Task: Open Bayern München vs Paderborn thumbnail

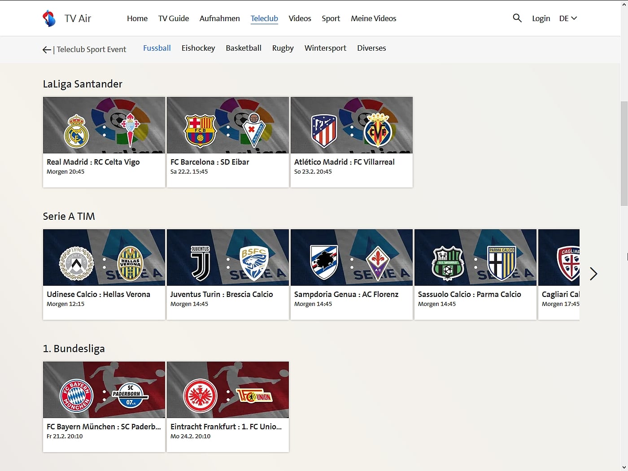Action: [x=104, y=390]
